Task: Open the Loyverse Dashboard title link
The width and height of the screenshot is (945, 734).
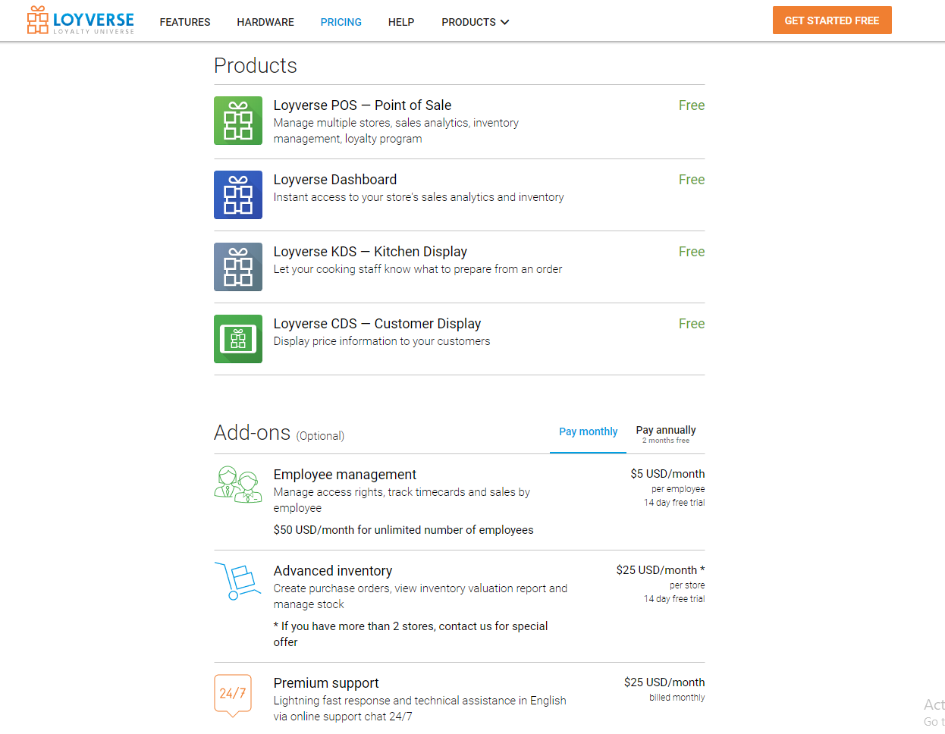Action: tap(335, 180)
